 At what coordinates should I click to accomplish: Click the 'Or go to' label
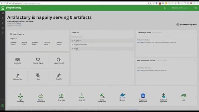pos(13,39)
